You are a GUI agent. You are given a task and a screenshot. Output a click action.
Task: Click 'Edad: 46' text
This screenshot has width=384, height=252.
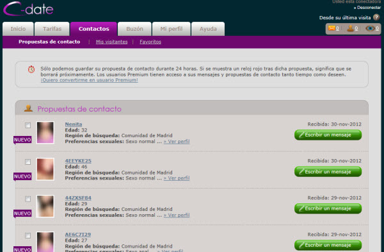tap(76, 167)
